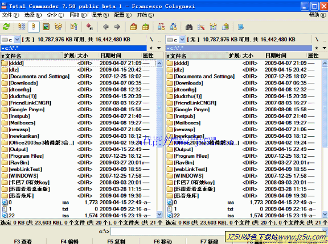Click F4 编辑 button
This screenshot has width=328, height=244.
pos(69,241)
